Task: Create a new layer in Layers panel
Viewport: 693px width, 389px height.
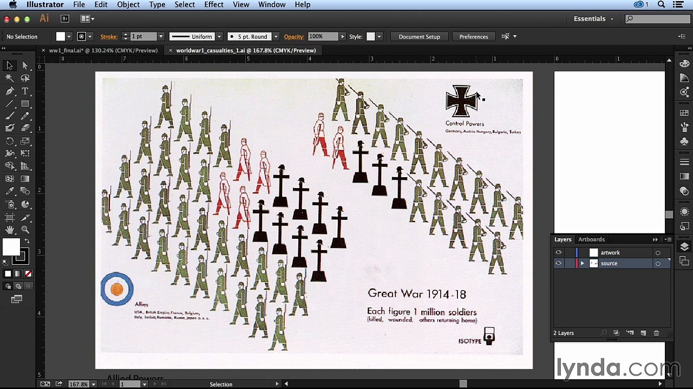Action: pyautogui.click(x=643, y=333)
